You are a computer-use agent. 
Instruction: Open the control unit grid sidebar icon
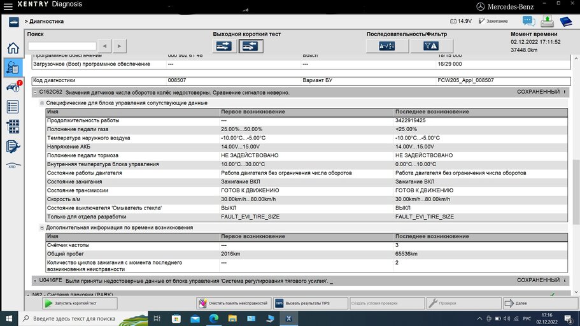pyautogui.click(x=13, y=127)
